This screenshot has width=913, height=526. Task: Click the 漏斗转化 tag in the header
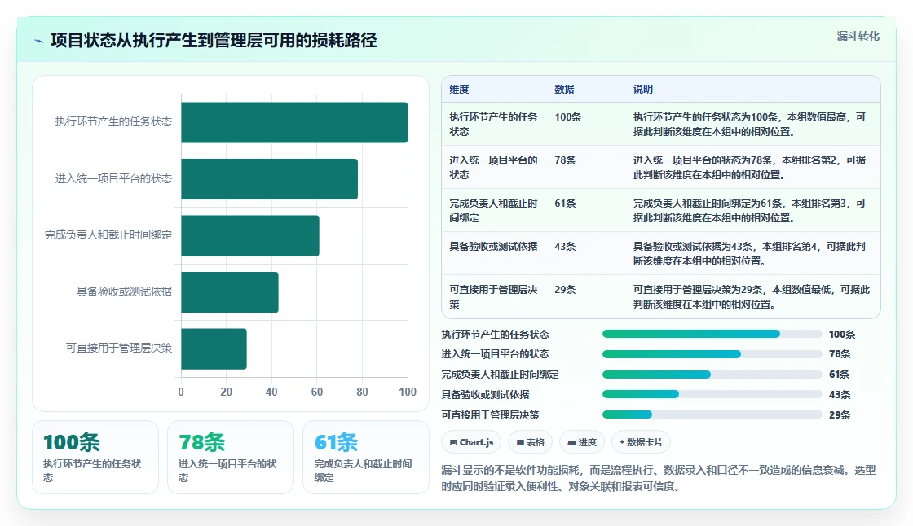(858, 36)
